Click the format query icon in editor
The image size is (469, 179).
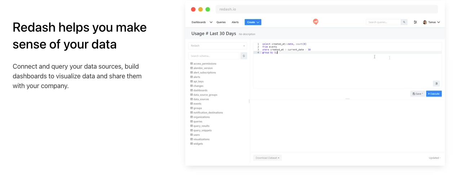(x=436, y=83)
